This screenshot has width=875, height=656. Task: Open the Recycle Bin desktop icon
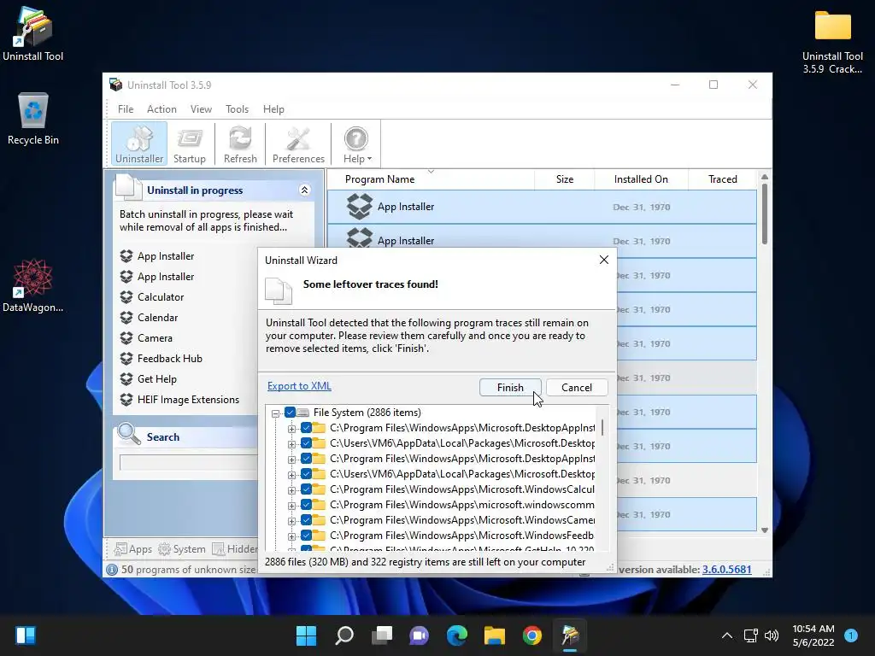(x=33, y=119)
